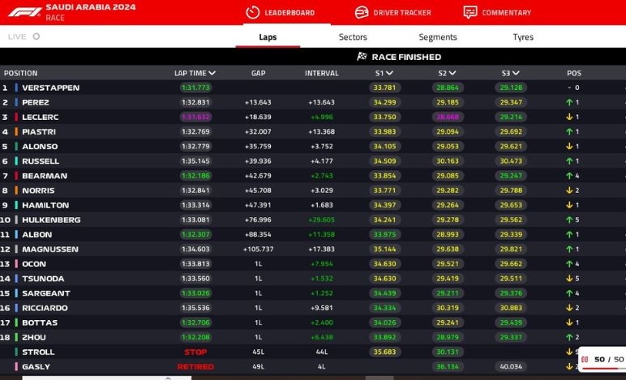Click the Driver Tracker car icon
This screenshot has width=626, height=380.
coord(362,12)
